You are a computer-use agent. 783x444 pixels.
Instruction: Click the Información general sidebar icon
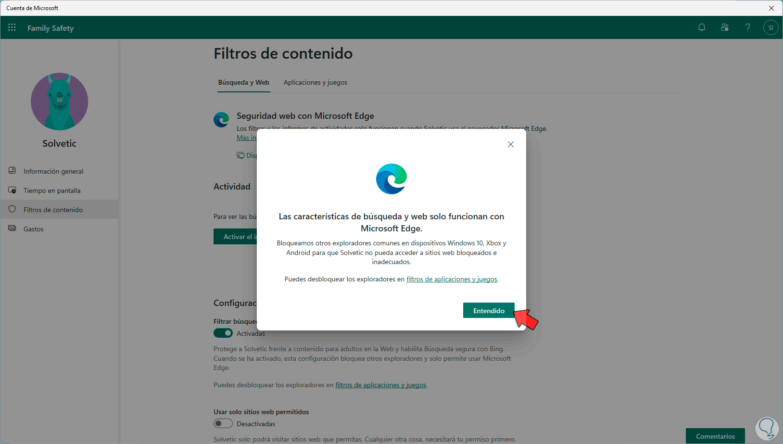[13, 171]
